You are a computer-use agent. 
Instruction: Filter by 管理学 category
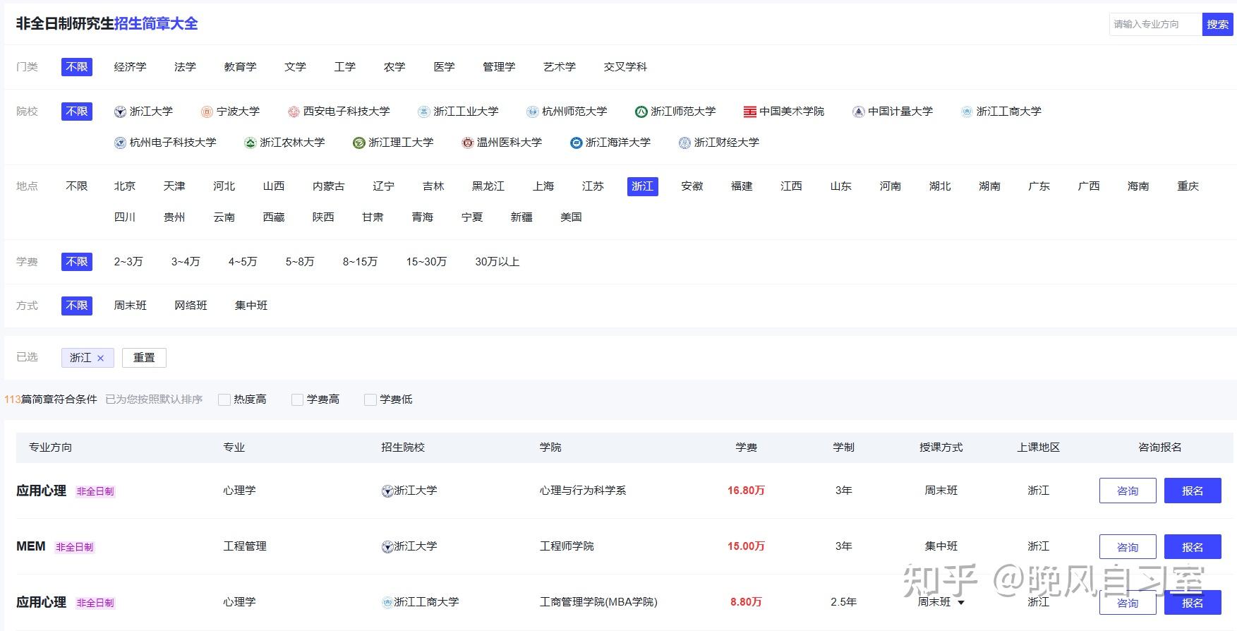point(499,66)
